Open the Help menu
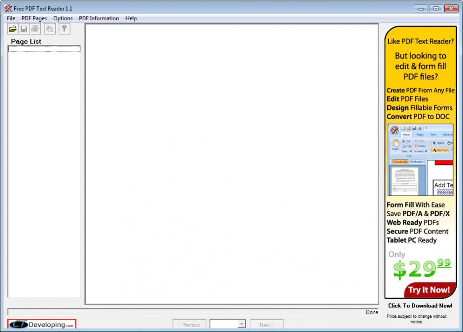The image size is (463, 332). pos(131,18)
